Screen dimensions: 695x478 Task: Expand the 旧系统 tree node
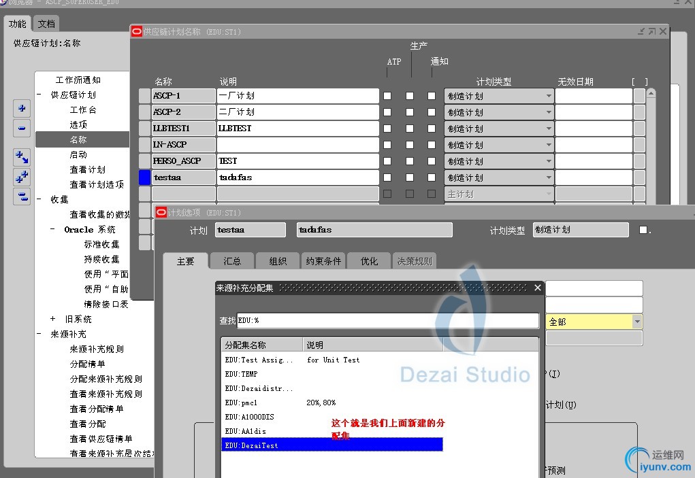pyautogui.click(x=52, y=319)
